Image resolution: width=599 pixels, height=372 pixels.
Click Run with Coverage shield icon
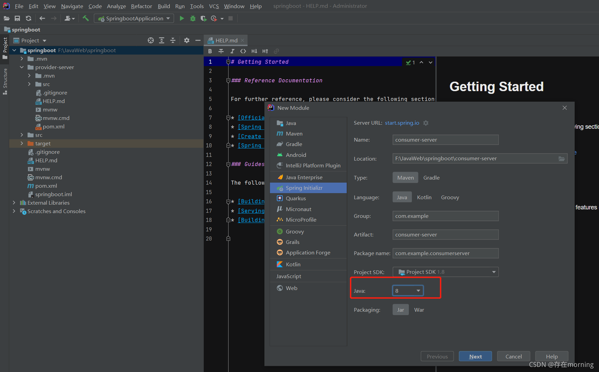point(203,18)
